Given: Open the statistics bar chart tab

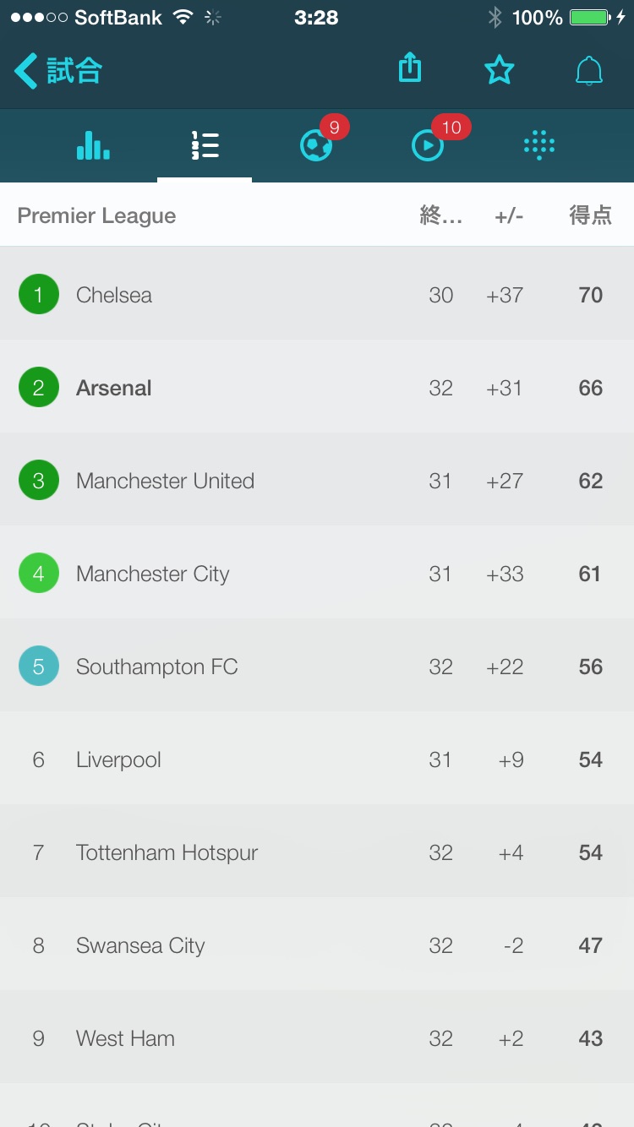Looking at the screenshot, I should (x=93, y=145).
